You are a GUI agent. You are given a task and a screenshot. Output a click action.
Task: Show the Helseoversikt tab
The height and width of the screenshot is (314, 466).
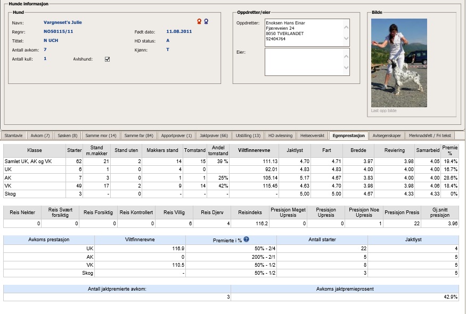click(313, 136)
